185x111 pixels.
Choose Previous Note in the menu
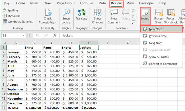162,36
